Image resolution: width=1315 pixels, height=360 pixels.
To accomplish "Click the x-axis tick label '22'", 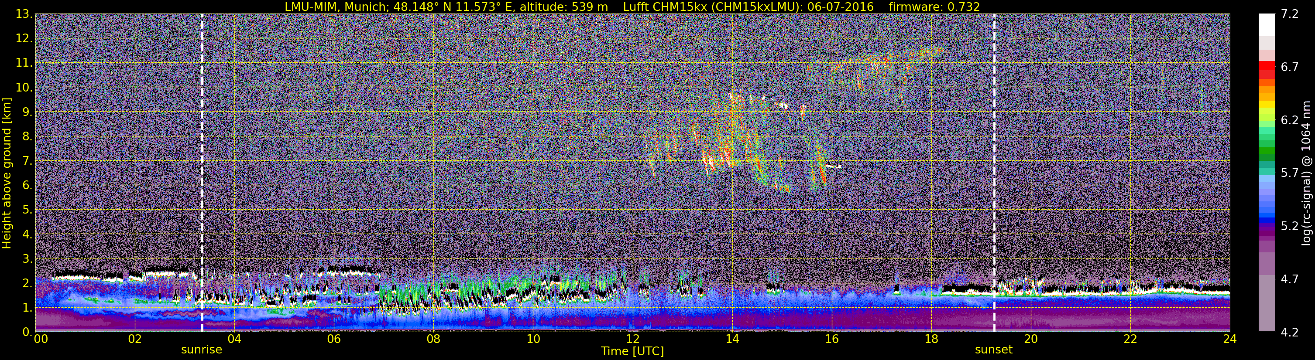I will point(1130,340).
